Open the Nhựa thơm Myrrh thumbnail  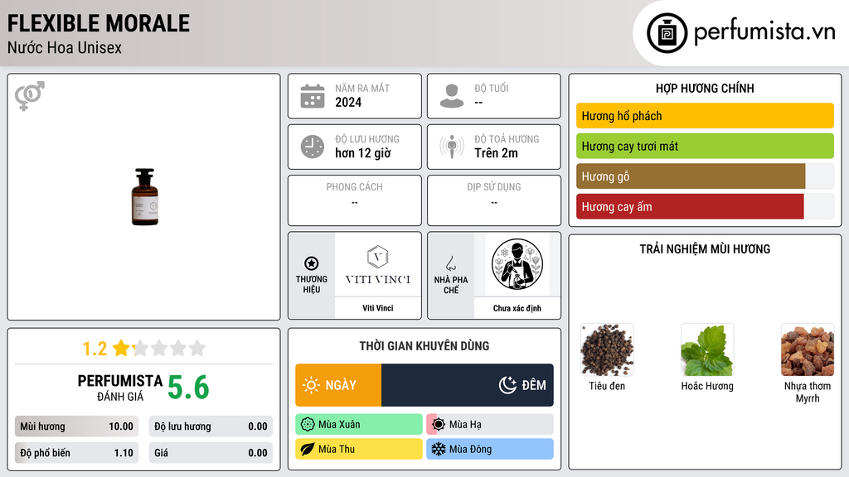[808, 349]
